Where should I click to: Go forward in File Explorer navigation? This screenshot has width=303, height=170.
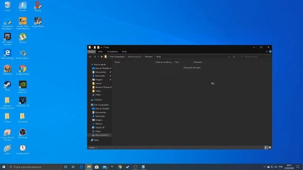95,57
